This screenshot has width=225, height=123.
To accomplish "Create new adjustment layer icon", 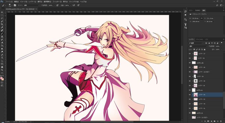I will point(211,121).
